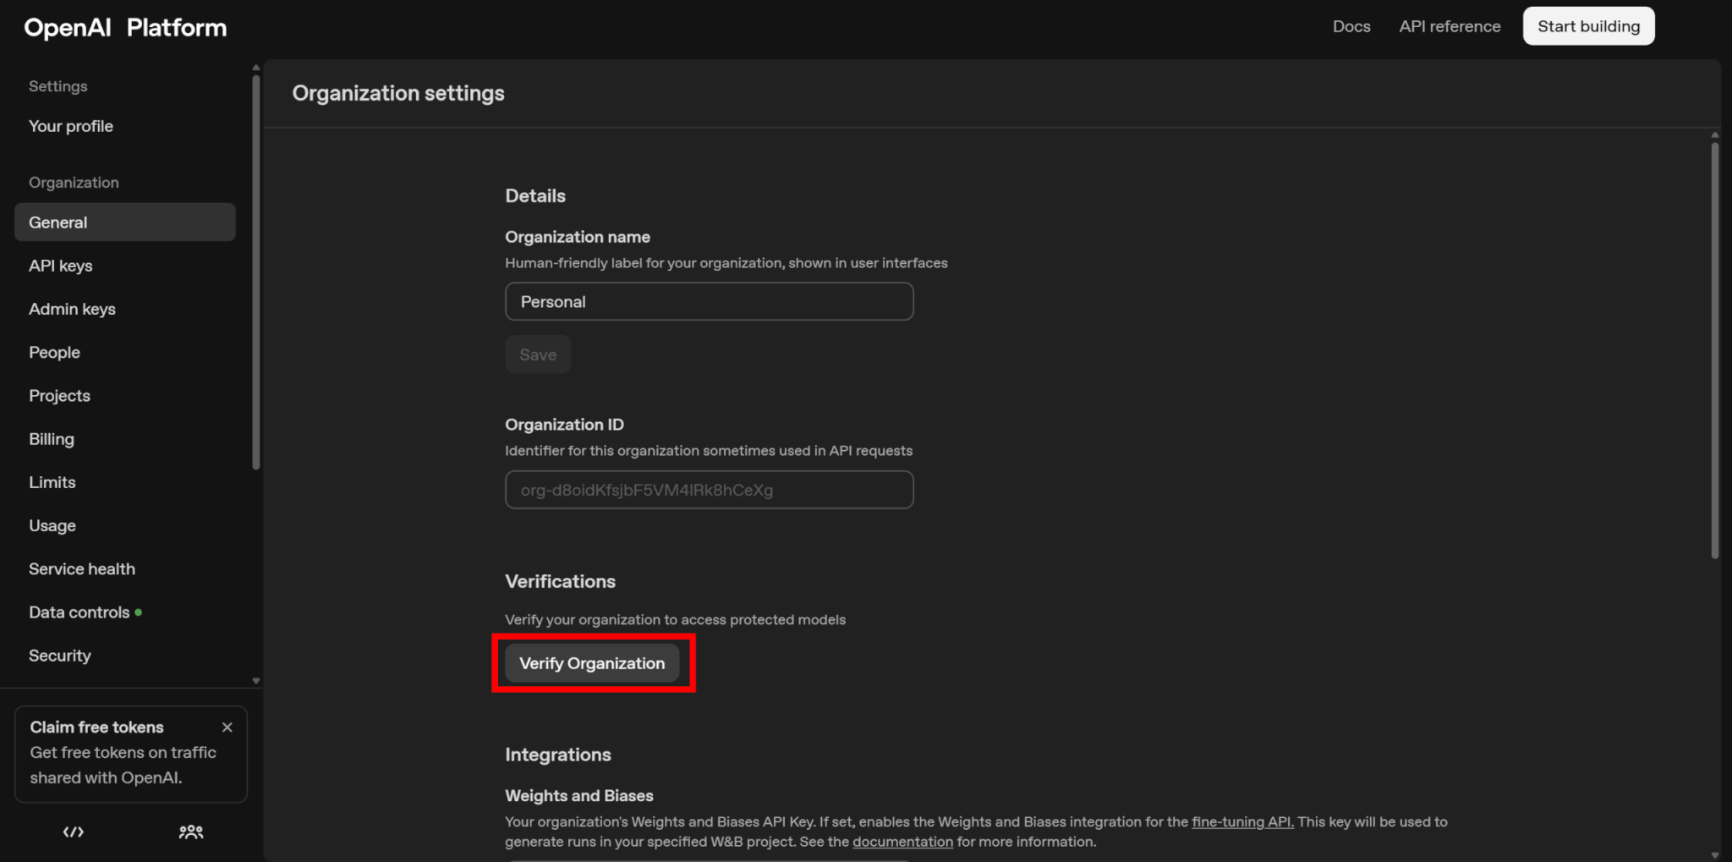Open Docs in the top navigation
The height and width of the screenshot is (862, 1732).
(1351, 26)
